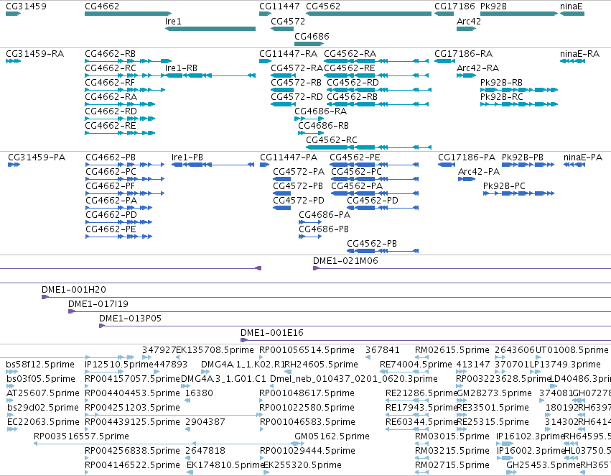
Task: Open protein label CG4686-PA
Action: (x=325, y=214)
